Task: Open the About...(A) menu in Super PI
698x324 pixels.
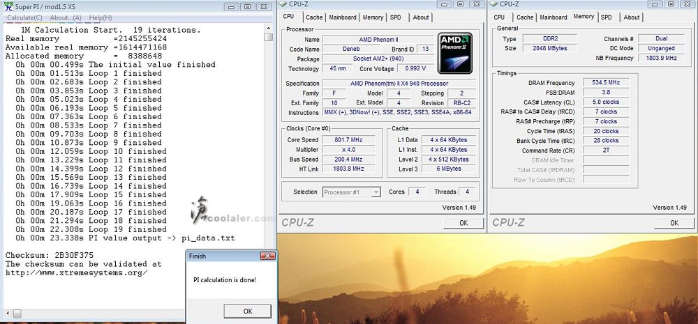Action: point(66,18)
